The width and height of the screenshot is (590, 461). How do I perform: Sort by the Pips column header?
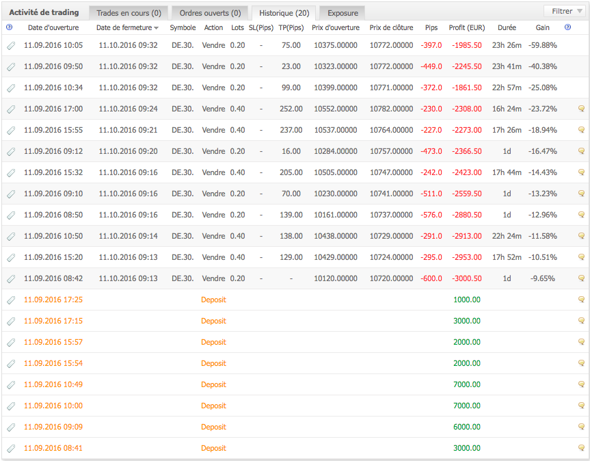(431, 27)
